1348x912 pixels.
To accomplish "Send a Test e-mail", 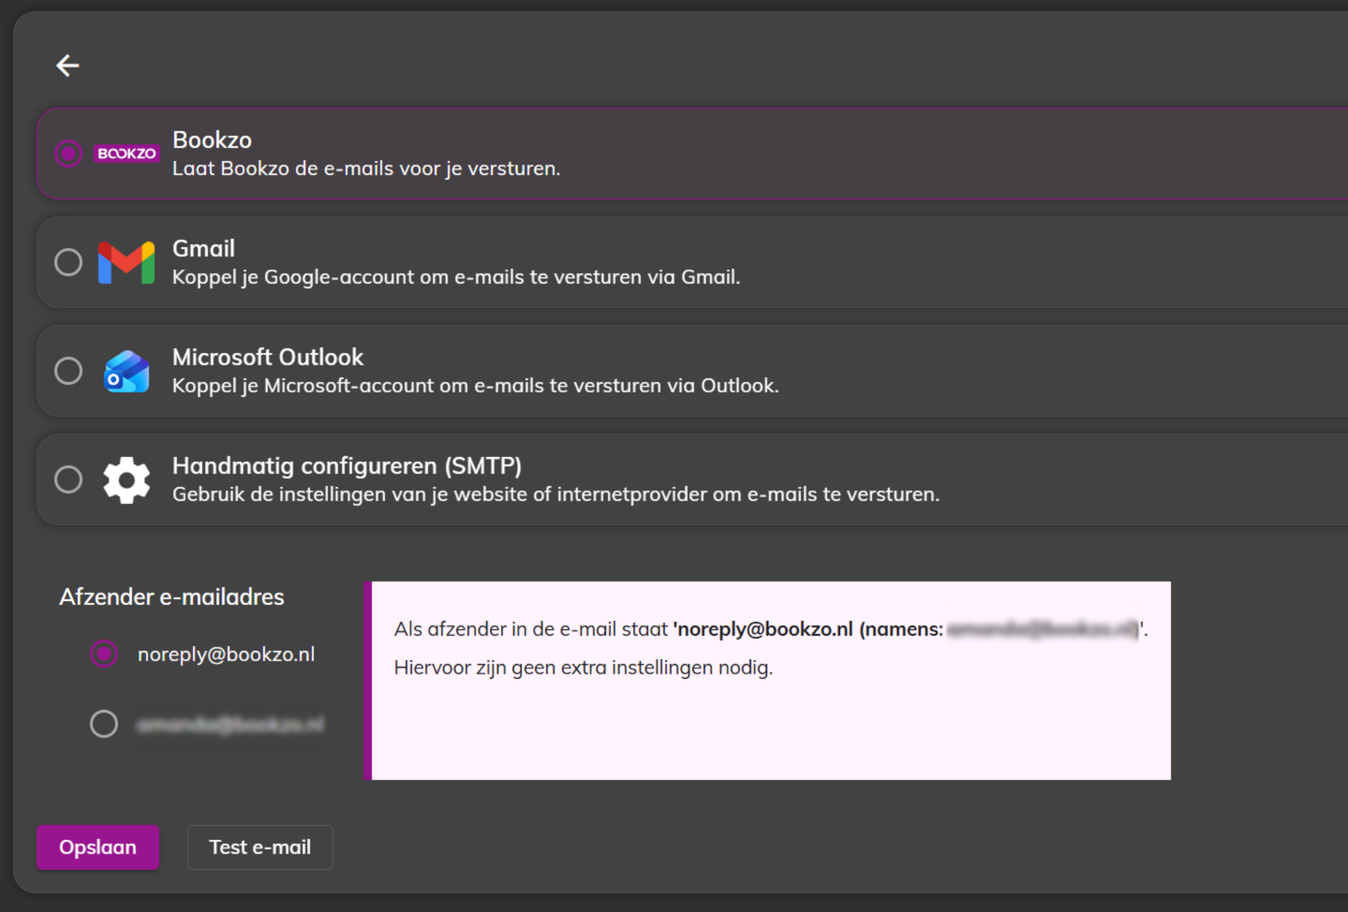I will [x=260, y=847].
